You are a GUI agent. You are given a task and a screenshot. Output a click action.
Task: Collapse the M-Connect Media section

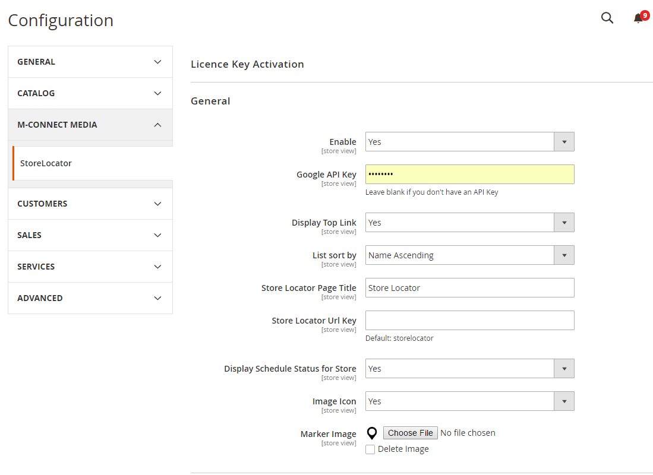[90, 125]
